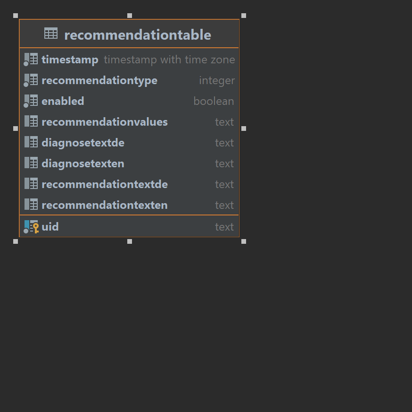Click the table grid icon beside recommendationtable

point(50,33)
